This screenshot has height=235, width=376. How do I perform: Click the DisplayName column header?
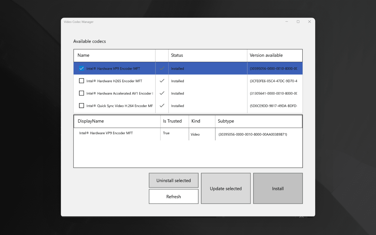(x=90, y=121)
